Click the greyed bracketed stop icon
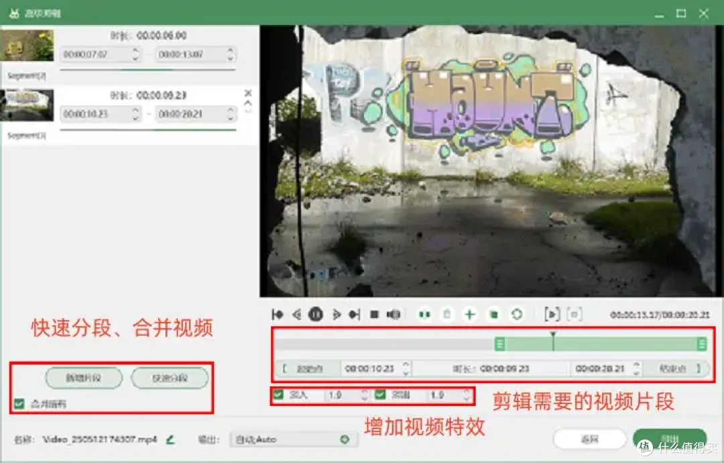 [575, 315]
